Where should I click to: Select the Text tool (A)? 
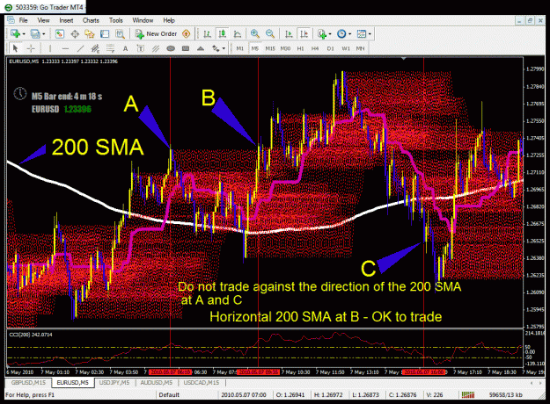[125, 48]
